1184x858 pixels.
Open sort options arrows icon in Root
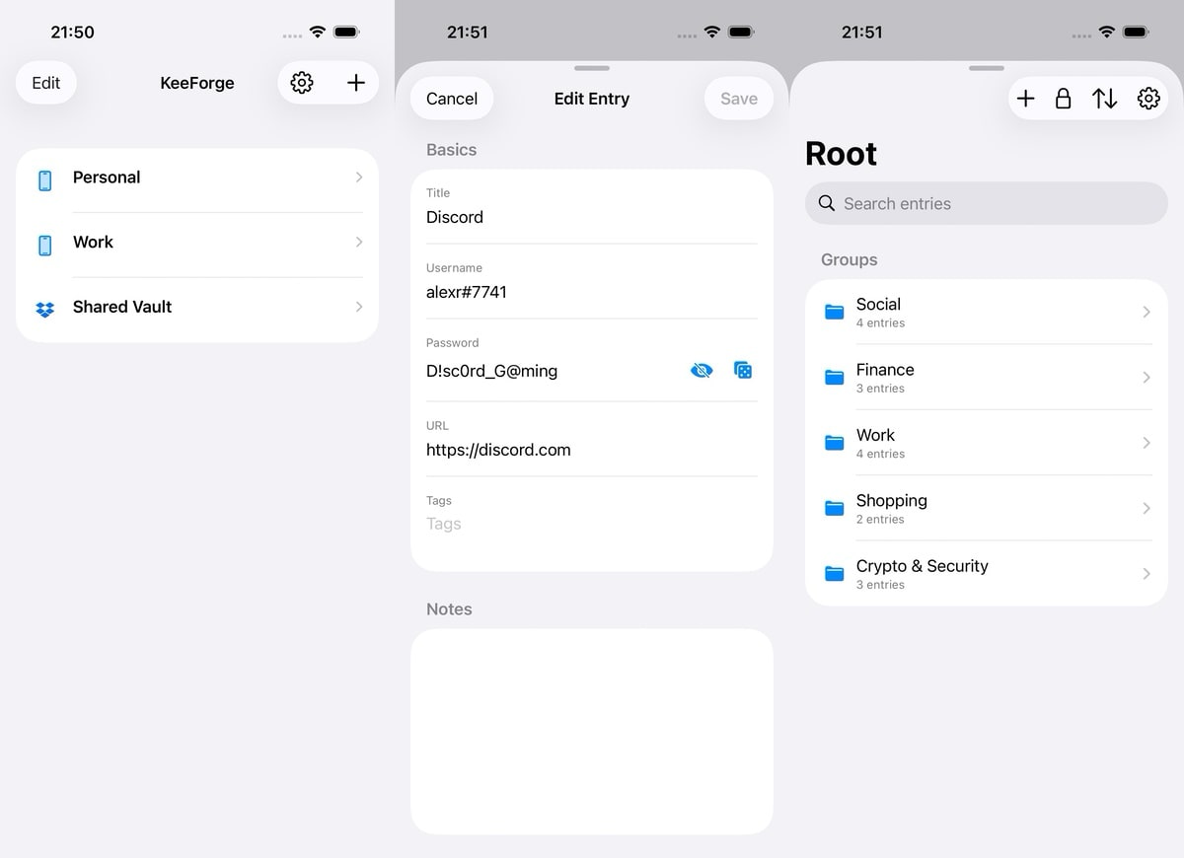(1104, 99)
